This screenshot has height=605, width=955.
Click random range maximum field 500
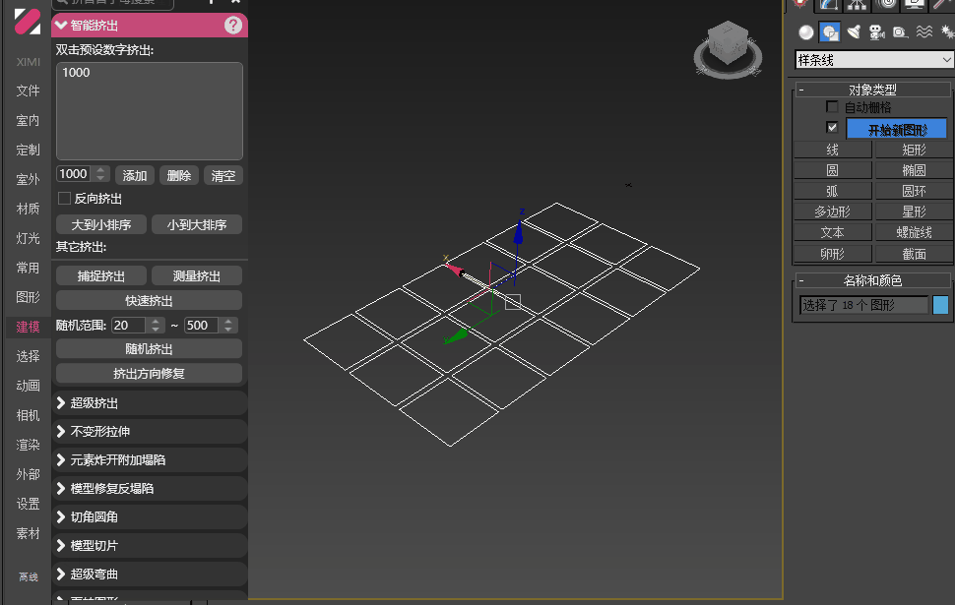[202, 325]
